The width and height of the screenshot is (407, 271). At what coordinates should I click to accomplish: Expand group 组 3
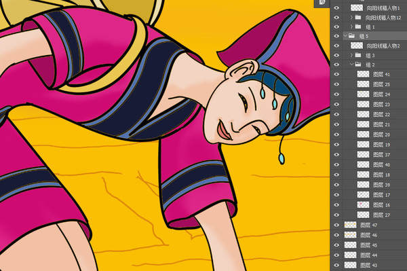pyautogui.click(x=351, y=55)
